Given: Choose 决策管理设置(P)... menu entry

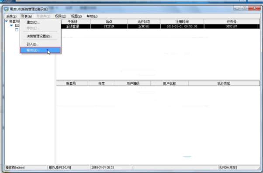Looking at the screenshot, I should [40, 36].
